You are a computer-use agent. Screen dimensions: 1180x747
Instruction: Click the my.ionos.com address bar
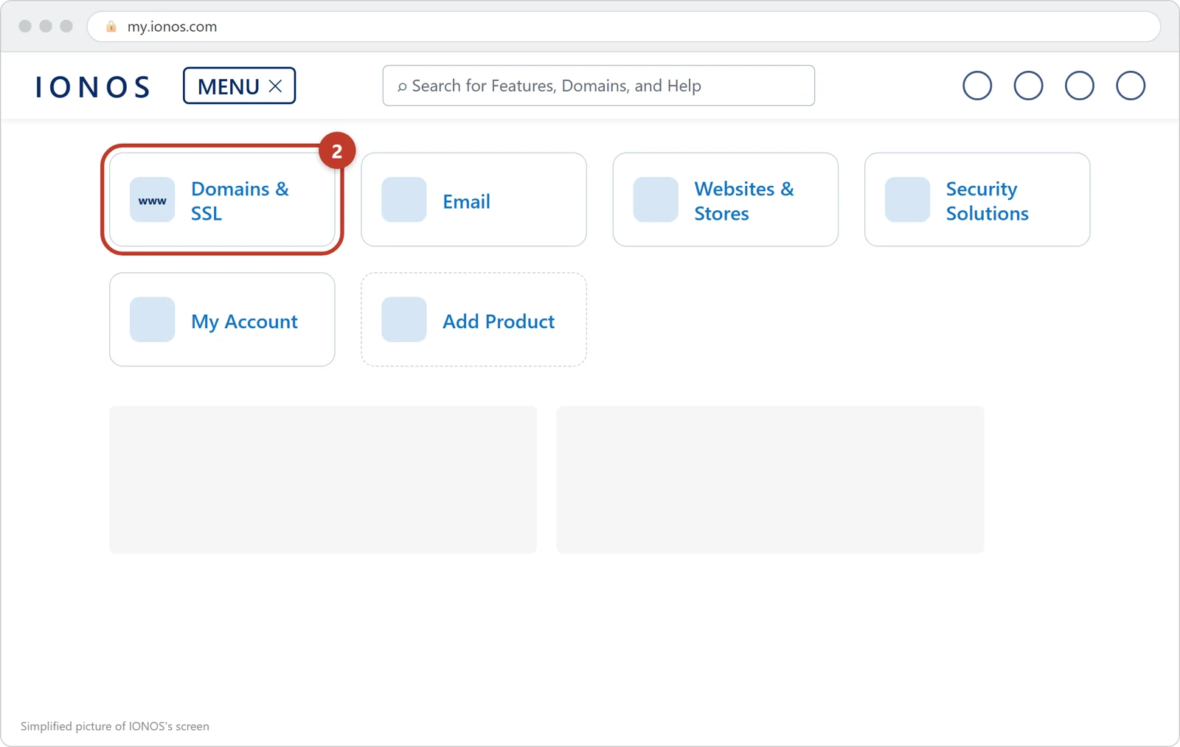coord(623,27)
